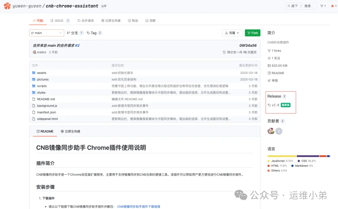
Task: Click the manifest.json file icon
Action: tap(33, 112)
